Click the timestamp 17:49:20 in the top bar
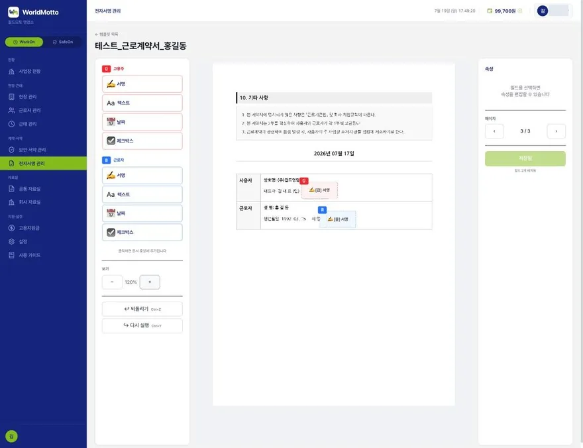Screen dimensions: 583x448 tap(466, 11)
